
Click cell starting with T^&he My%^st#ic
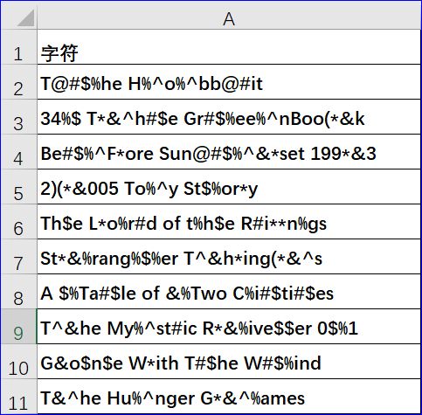tap(229, 327)
